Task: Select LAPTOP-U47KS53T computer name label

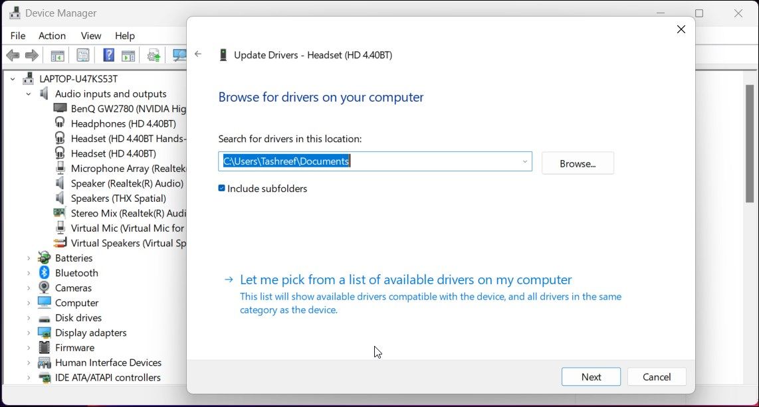Action: point(78,79)
